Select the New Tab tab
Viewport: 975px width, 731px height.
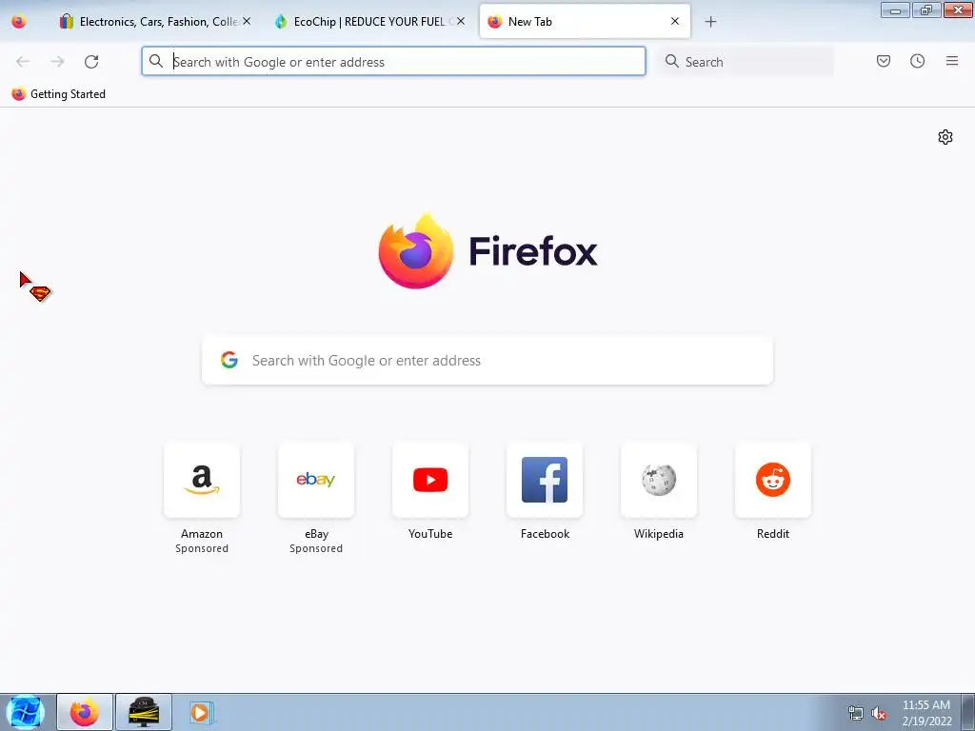(x=585, y=22)
